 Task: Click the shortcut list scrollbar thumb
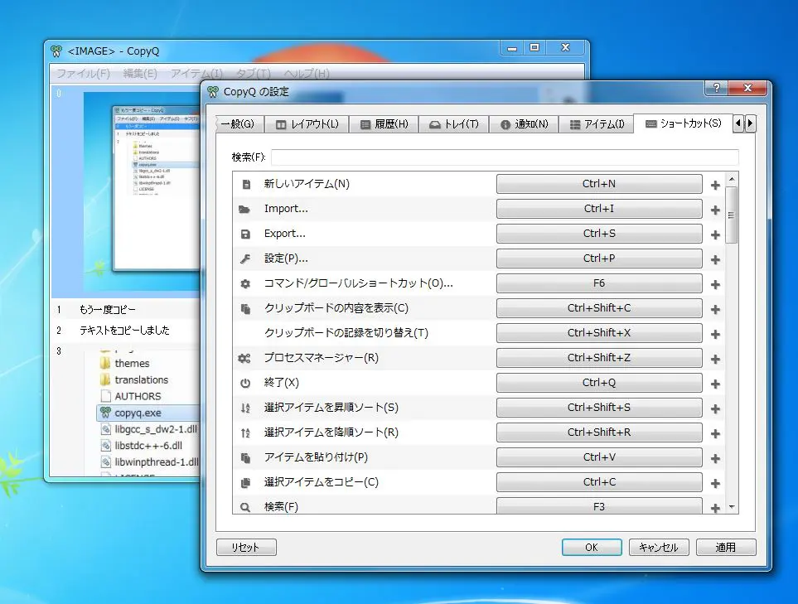[732, 215]
